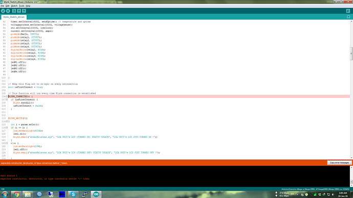Upload the sketch with the arrow icon
Viewport: 353px width, 198px height.
[8, 11]
